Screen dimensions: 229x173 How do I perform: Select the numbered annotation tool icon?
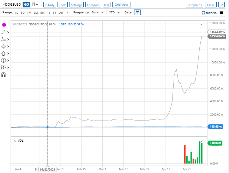click(x=4, y=60)
